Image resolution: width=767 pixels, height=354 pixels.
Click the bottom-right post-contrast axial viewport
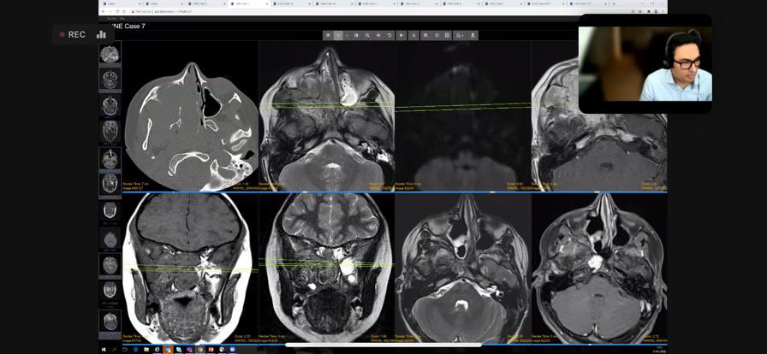[x=599, y=268]
